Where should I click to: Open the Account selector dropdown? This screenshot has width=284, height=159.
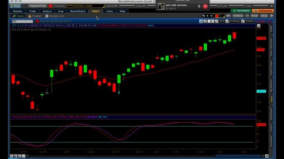tap(86, 6)
